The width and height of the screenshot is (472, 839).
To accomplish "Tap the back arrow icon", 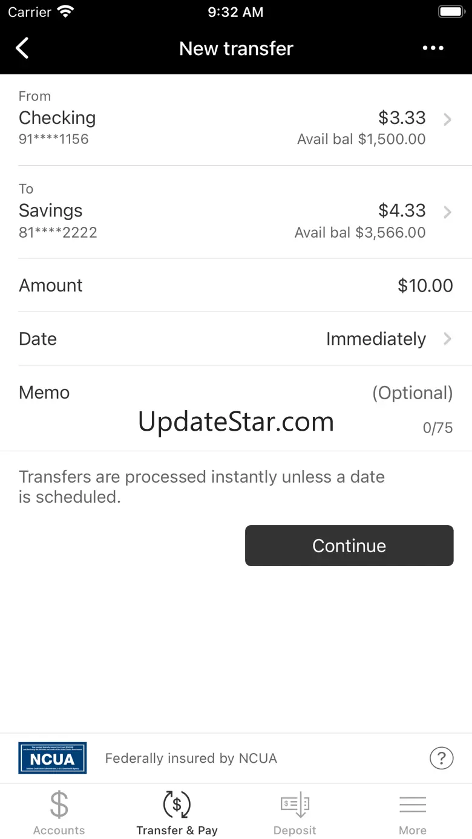I will pos(22,48).
